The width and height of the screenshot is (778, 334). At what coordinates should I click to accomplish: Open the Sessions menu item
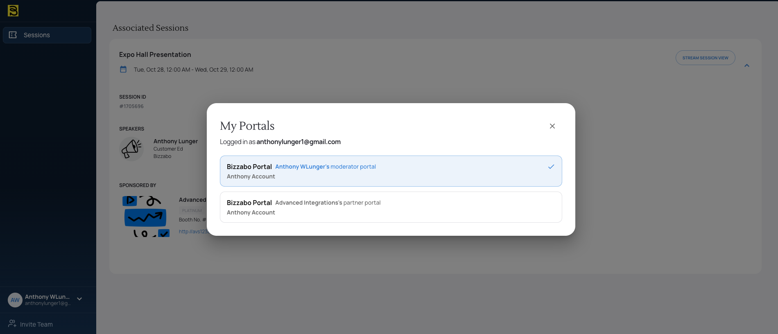click(x=47, y=35)
